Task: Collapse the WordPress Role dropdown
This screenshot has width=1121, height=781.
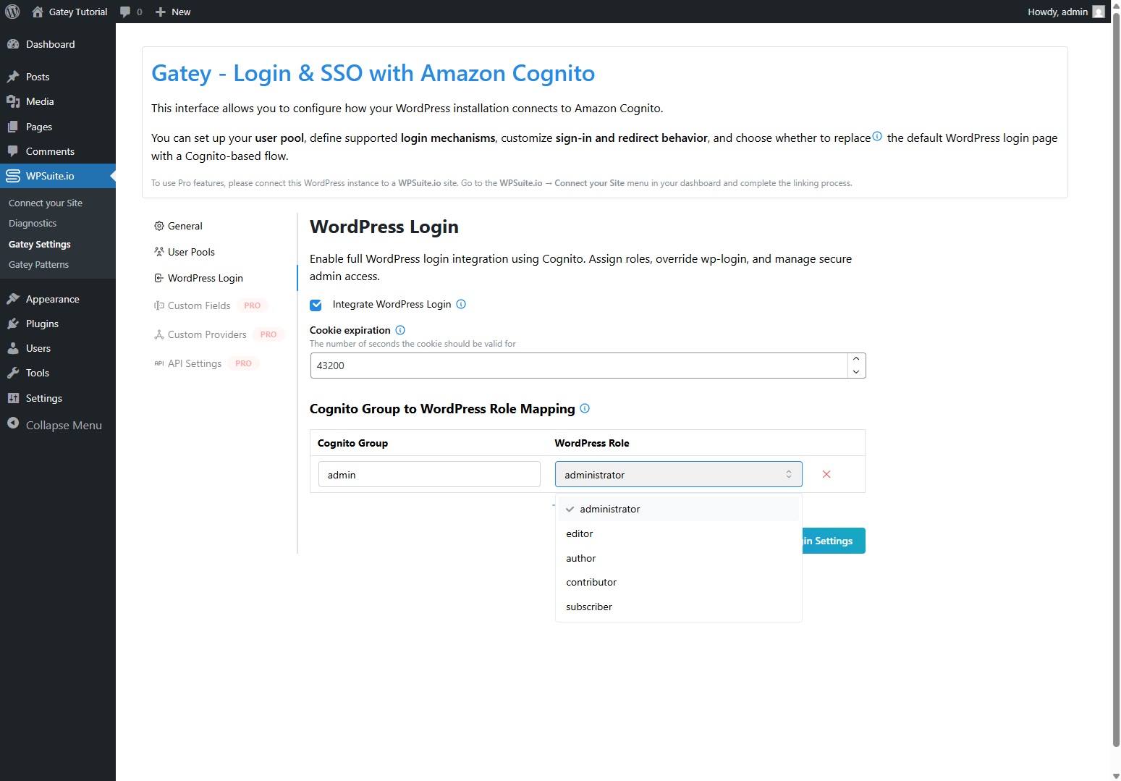Action: pos(678,474)
